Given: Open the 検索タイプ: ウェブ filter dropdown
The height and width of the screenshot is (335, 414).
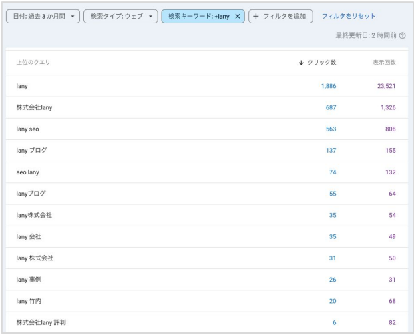Looking at the screenshot, I should coord(121,17).
